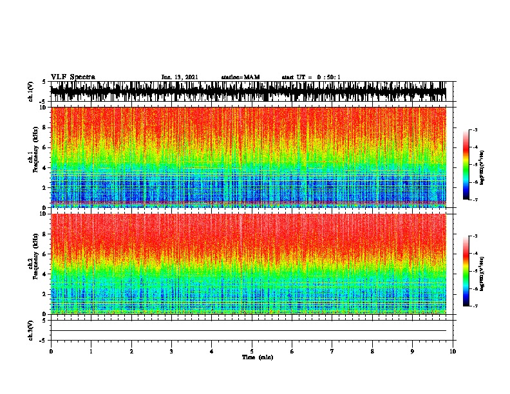Click the "-3" label on ch.1 color scale
The height and width of the screenshot is (394, 510).
tap(475, 129)
